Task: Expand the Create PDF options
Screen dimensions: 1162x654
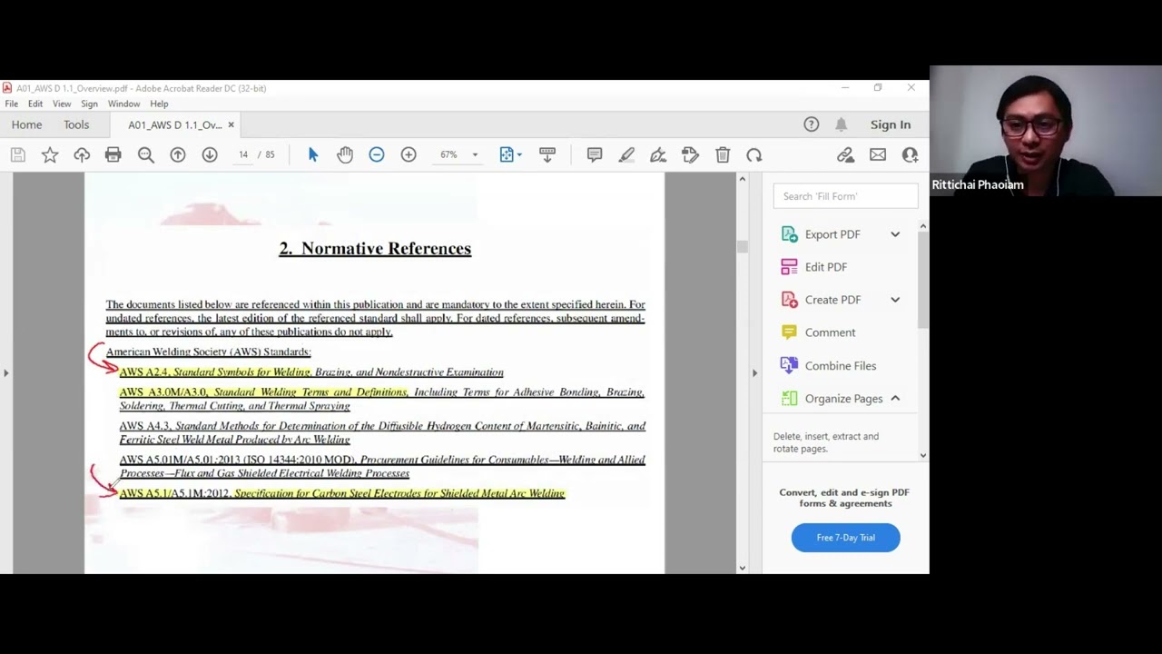Action: pos(895,300)
